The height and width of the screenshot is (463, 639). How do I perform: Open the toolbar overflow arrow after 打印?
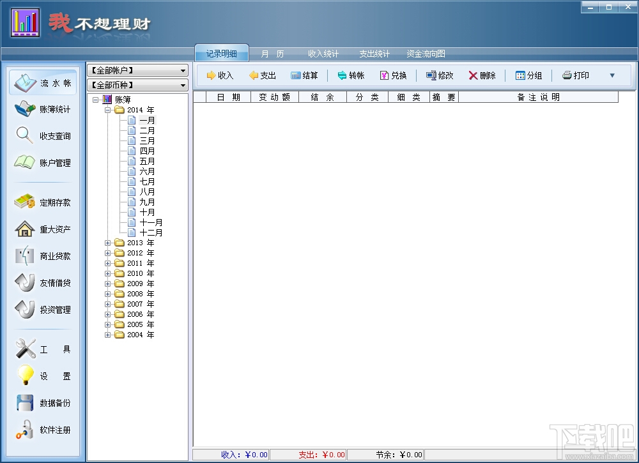(612, 75)
